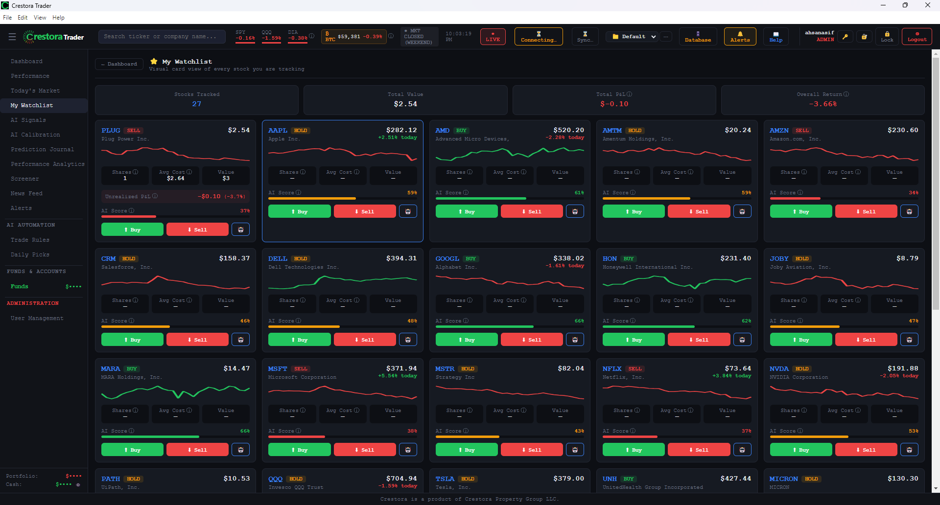
Task: Go back using the Dashboard button
Action: [119, 64]
